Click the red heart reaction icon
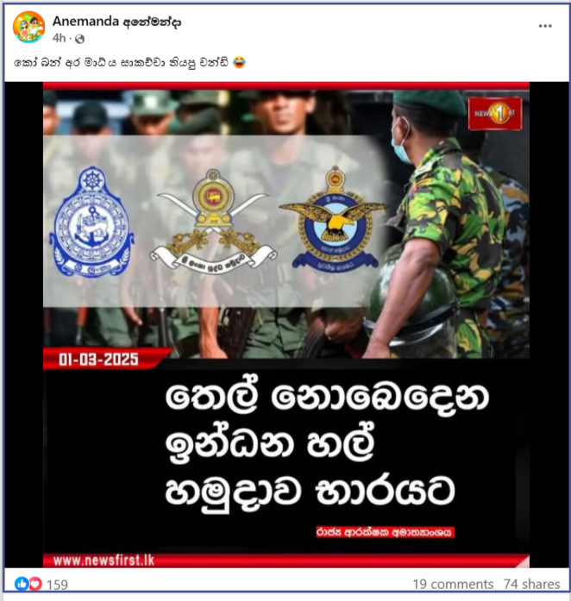The width and height of the screenshot is (571, 601). coord(35,584)
